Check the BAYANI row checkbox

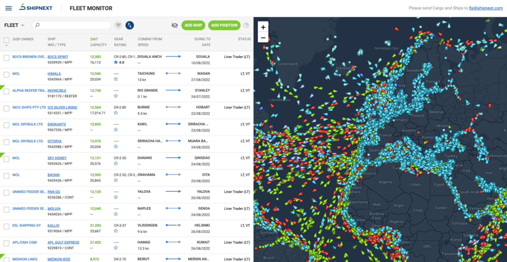(6, 176)
